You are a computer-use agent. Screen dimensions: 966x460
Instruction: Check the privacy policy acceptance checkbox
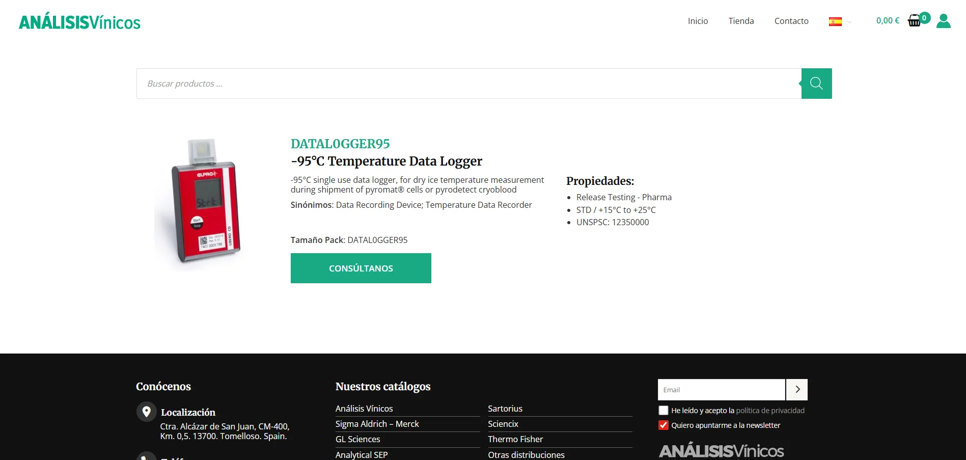[663, 410]
